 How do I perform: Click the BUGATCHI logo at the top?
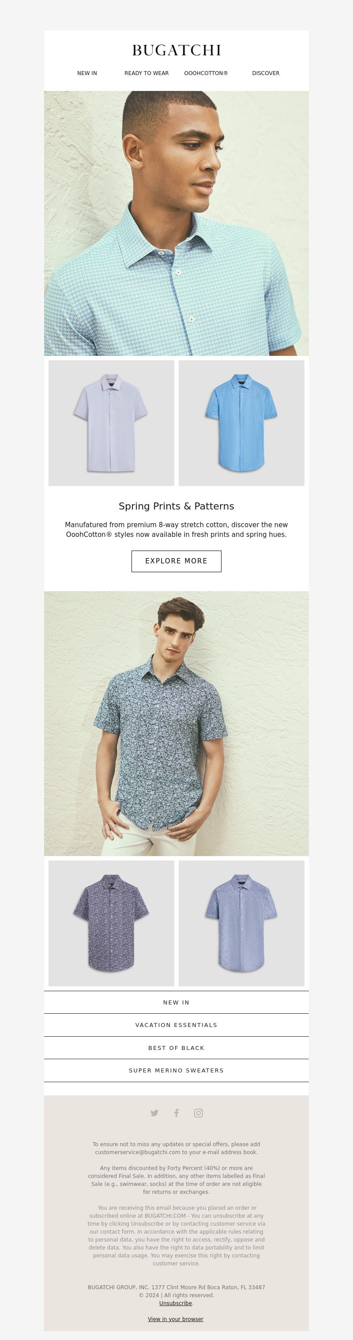pyautogui.click(x=176, y=50)
